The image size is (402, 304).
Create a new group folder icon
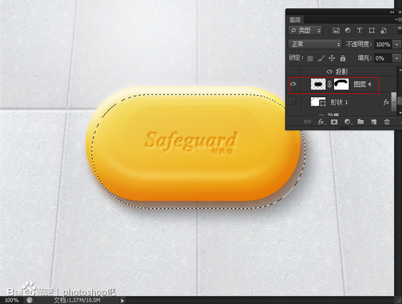(x=360, y=121)
